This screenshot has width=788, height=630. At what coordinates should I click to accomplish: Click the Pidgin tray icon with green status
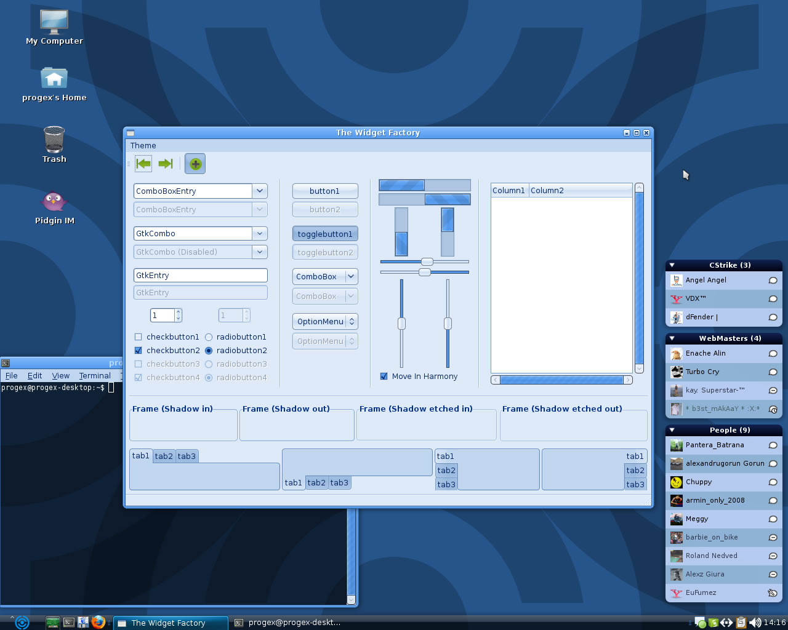(700, 623)
